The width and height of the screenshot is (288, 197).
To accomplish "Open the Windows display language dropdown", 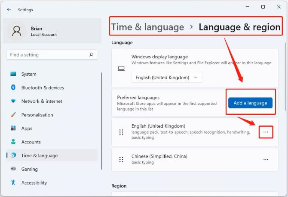I will pos(167,78).
